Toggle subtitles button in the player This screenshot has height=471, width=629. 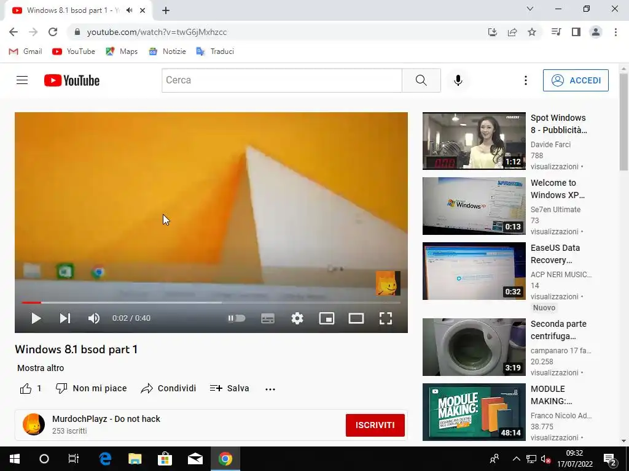click(x=268, y=318)
